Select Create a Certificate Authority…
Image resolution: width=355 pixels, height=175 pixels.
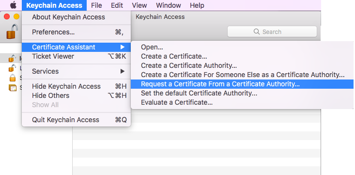pos(242,65)
